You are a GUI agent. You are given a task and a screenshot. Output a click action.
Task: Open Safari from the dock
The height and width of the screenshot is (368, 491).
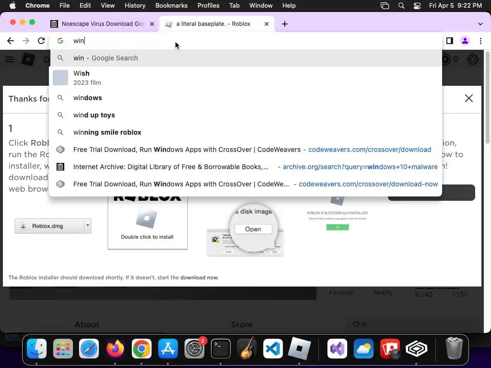(89, 348)
